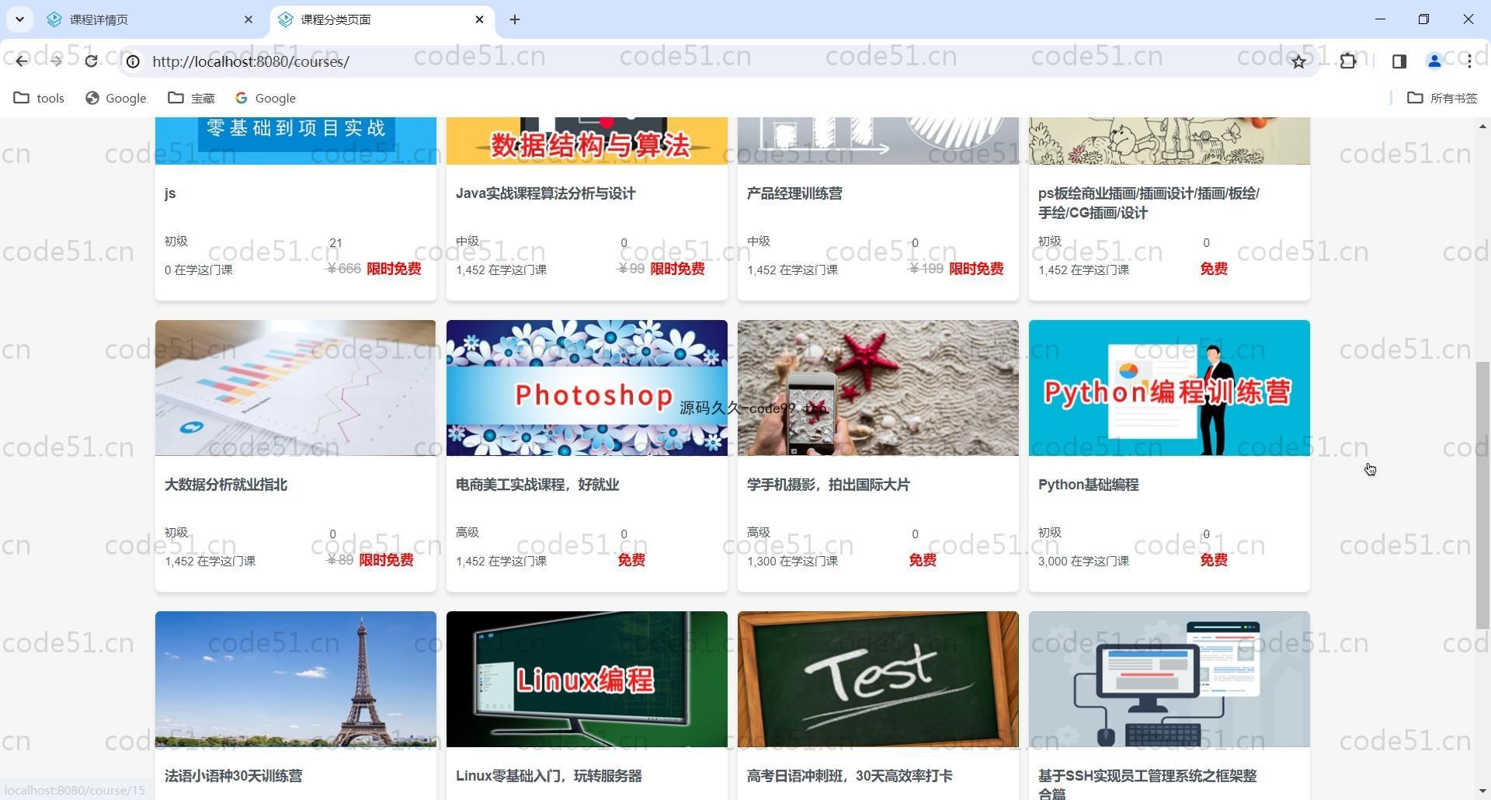Viewport: 1491px width, 800px height.
Task: Click 3,000 在学这门课 text
Action: [1083, 561]
